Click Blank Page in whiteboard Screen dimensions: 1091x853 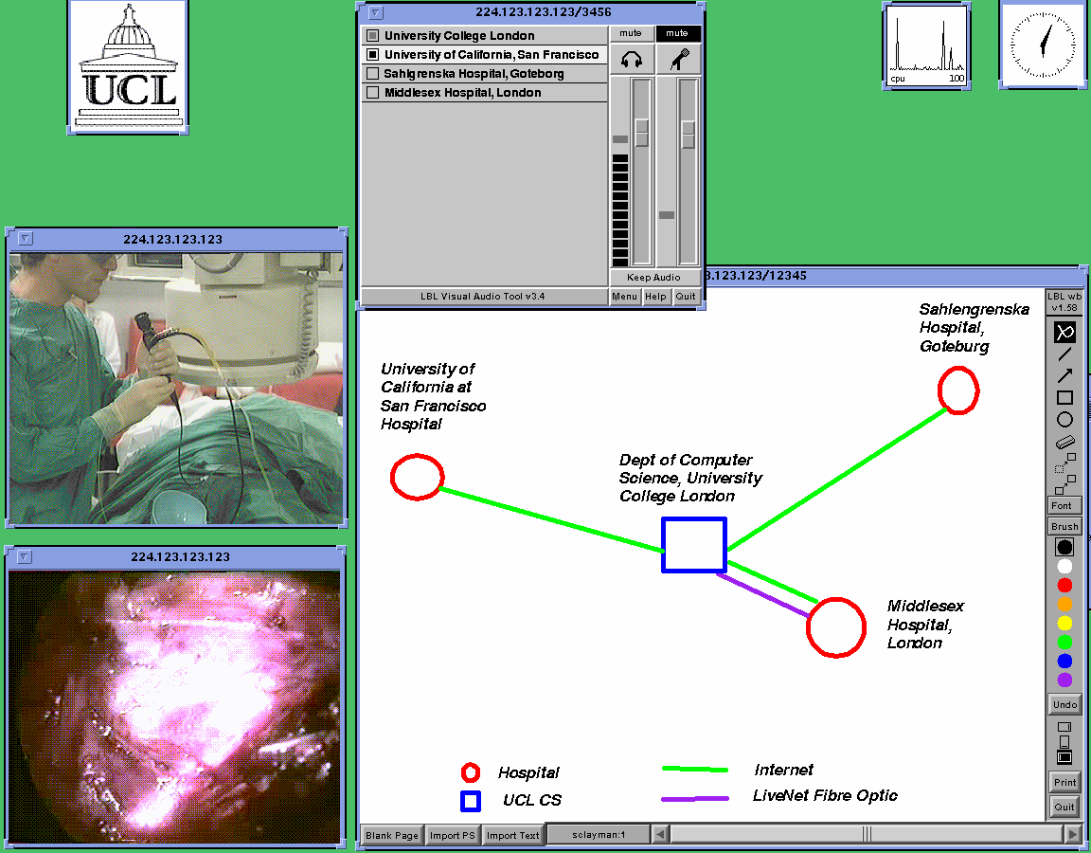(392, 836)
